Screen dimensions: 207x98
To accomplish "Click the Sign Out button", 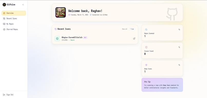I will point(8,95).
